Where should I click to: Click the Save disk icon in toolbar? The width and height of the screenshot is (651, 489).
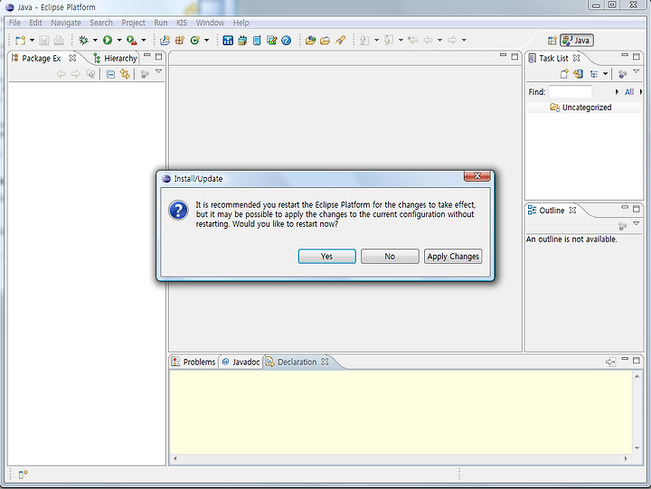(44, 41)
